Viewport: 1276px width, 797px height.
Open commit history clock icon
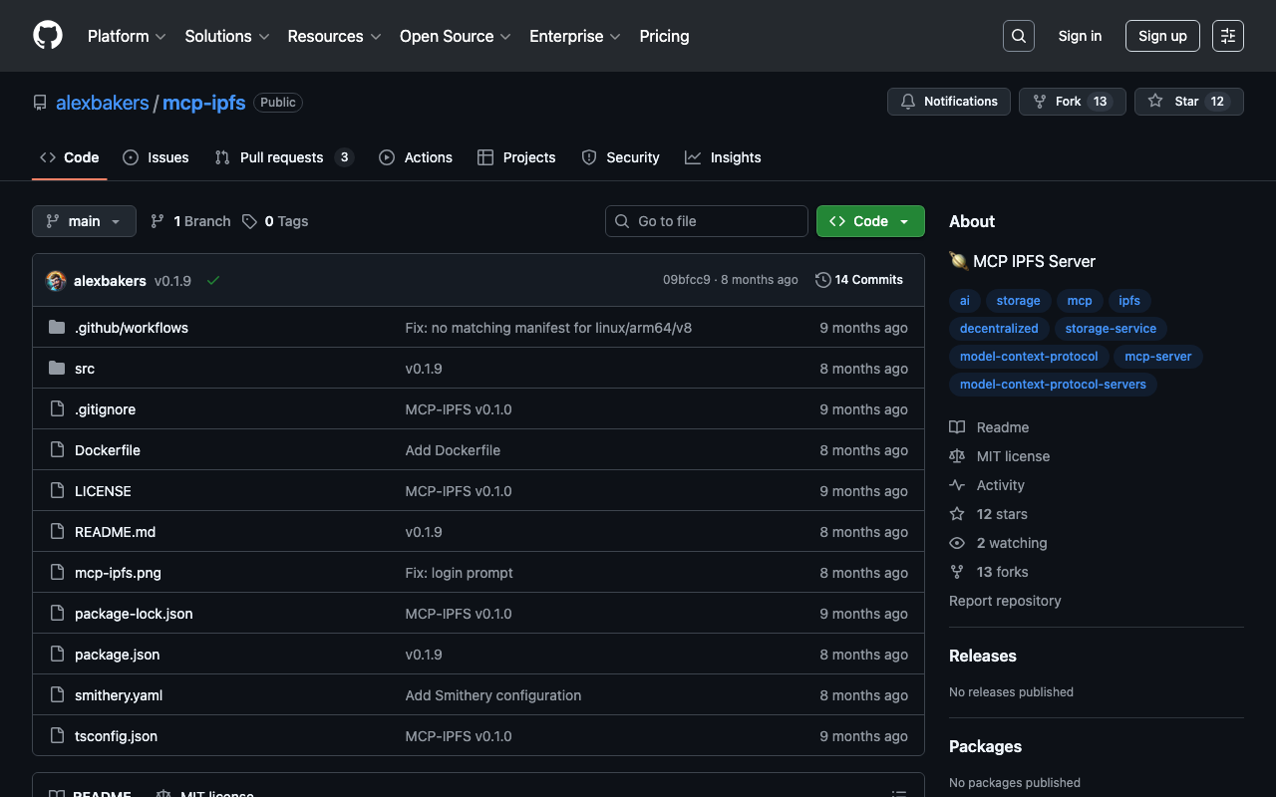822,280
